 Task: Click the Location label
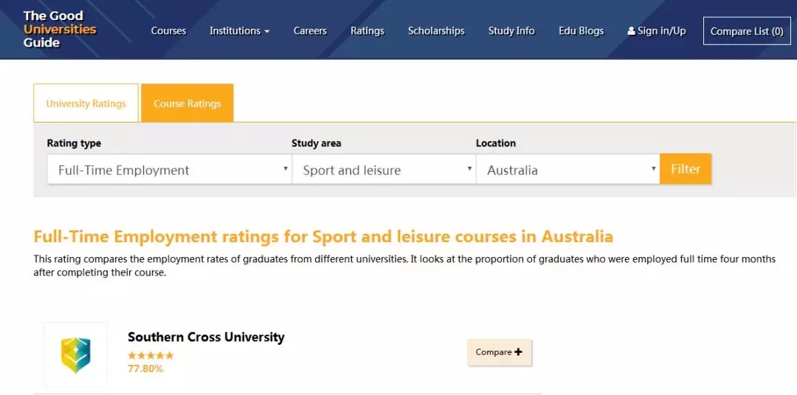pos(496,143)
